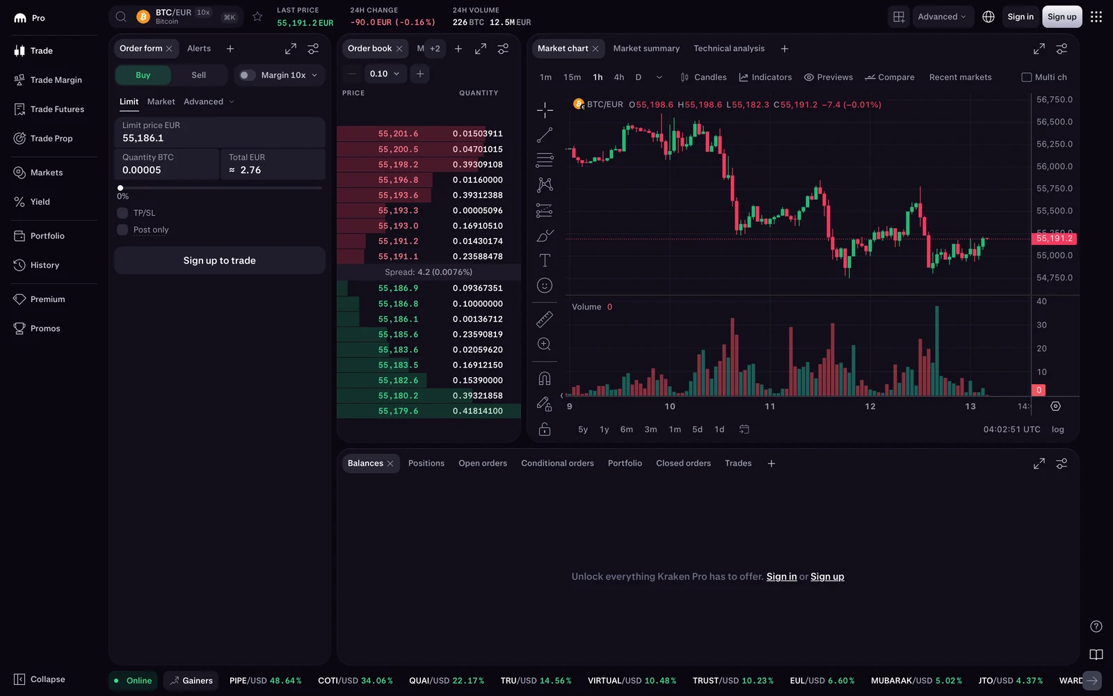This screenshot has width=1113, height=696.
Task: Open the Advanced layout dropdown
Action: point(942,17)
